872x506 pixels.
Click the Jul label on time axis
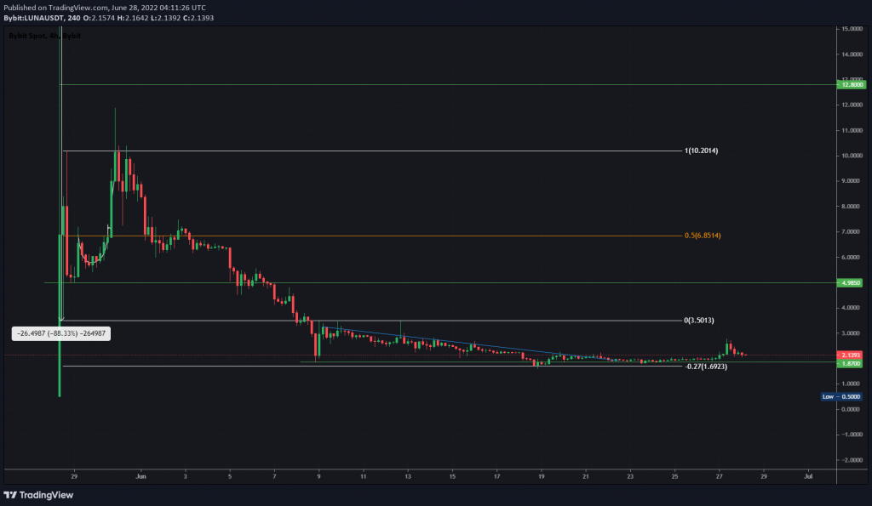pos(808,476)
